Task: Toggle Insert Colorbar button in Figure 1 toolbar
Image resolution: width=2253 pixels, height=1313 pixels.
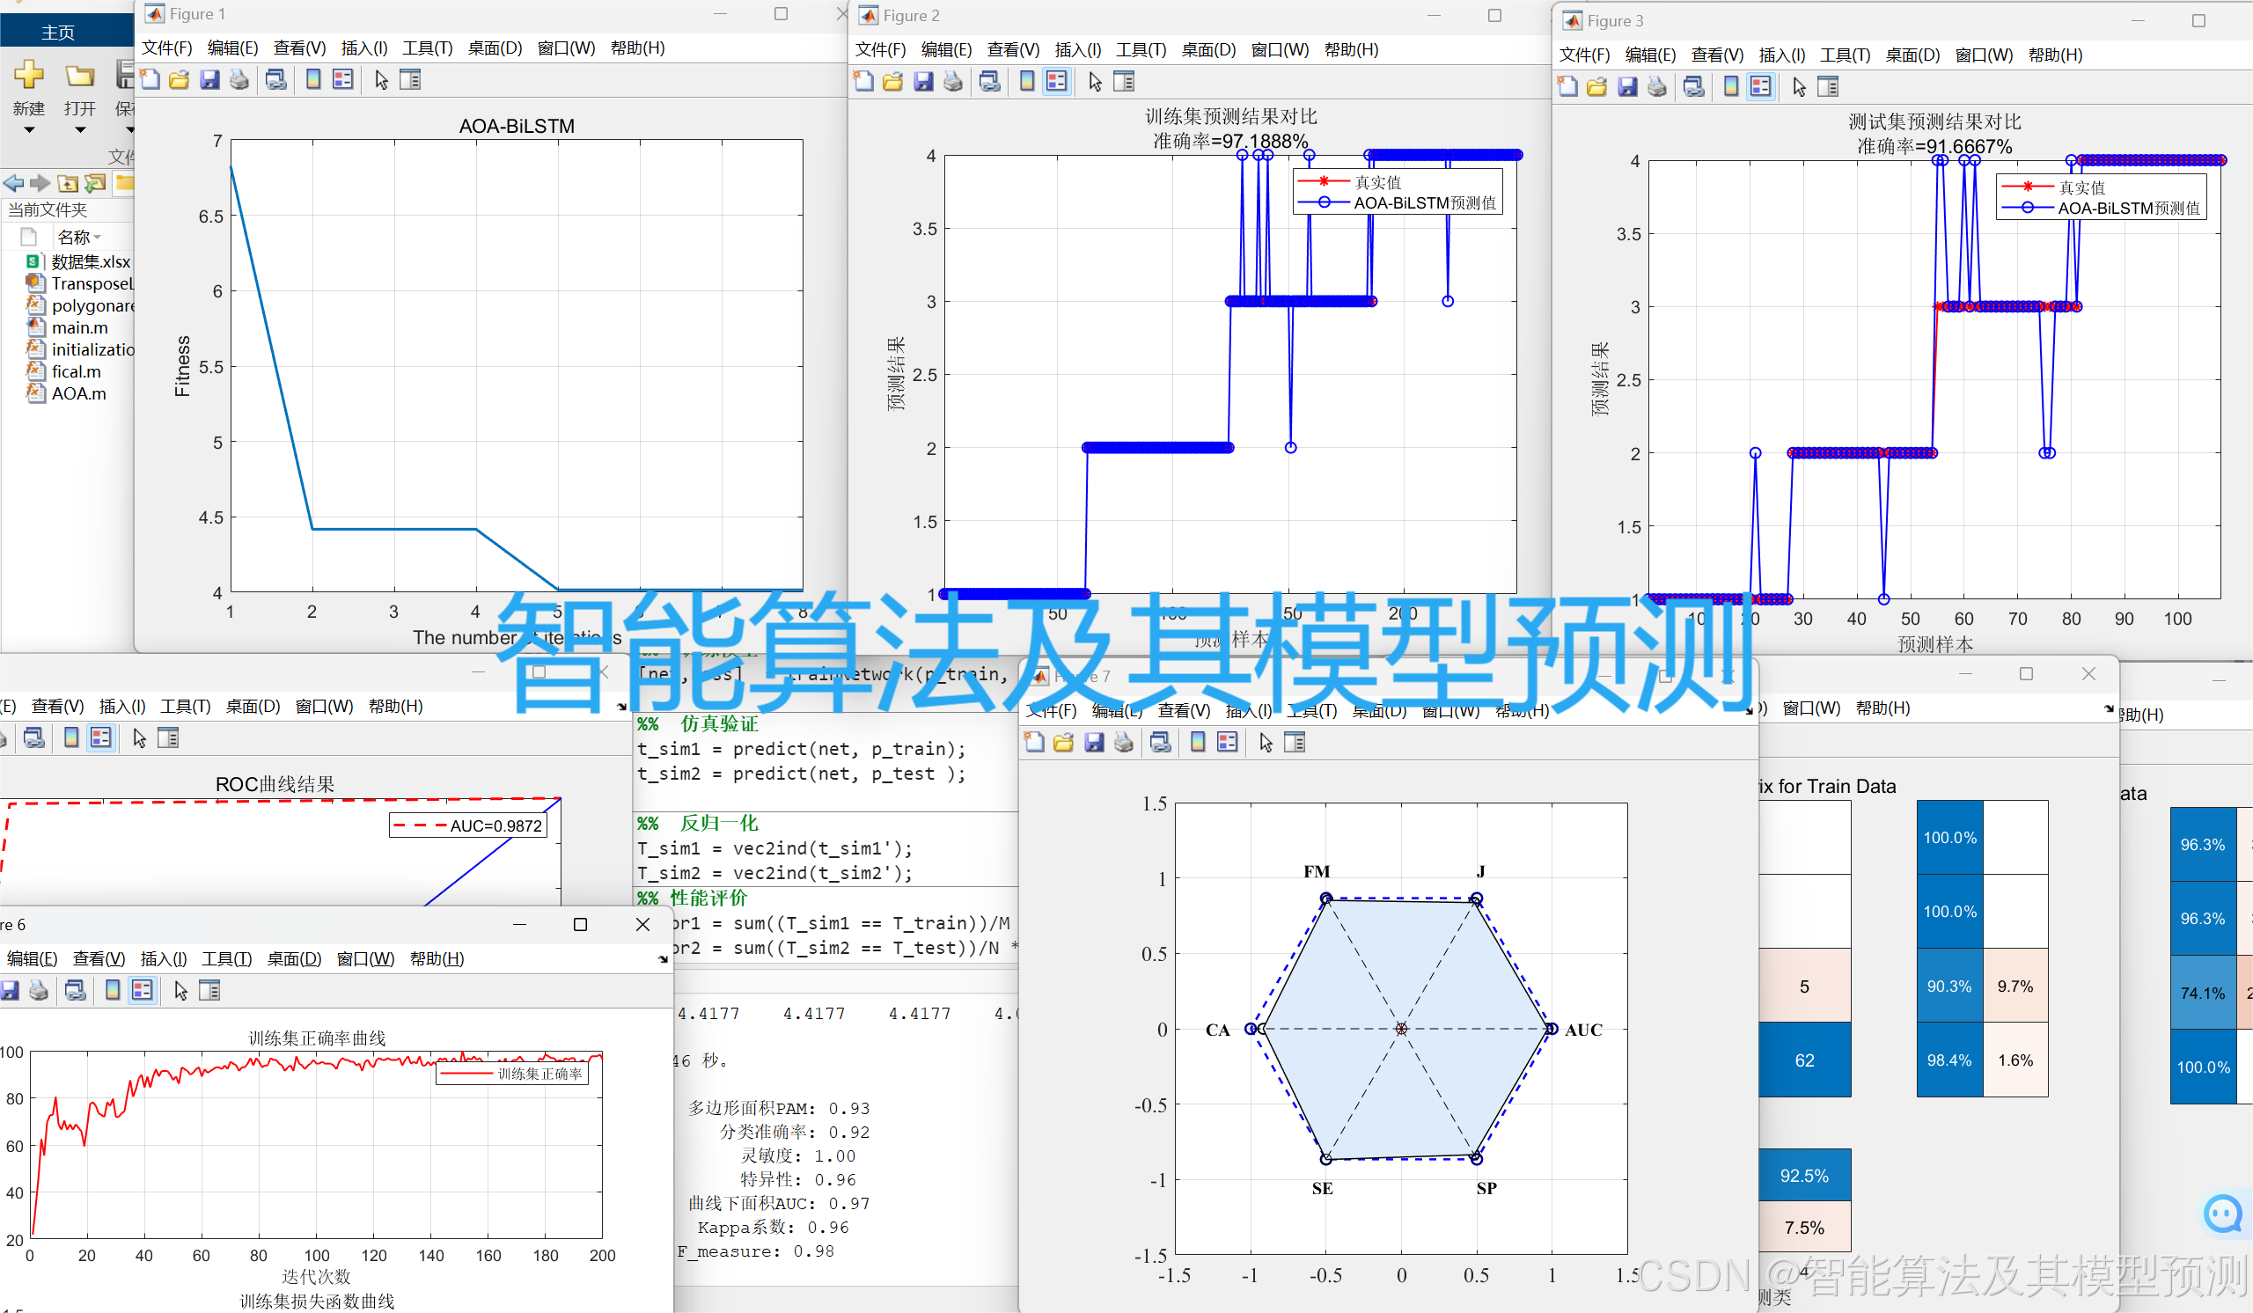Action: 313,80
